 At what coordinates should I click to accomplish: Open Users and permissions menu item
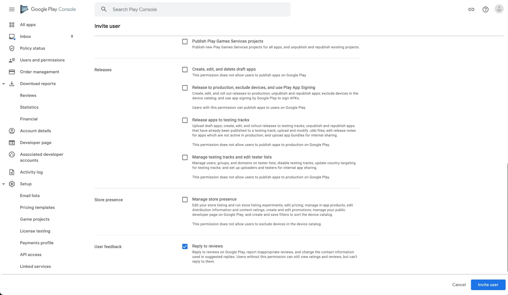point(42,60)
